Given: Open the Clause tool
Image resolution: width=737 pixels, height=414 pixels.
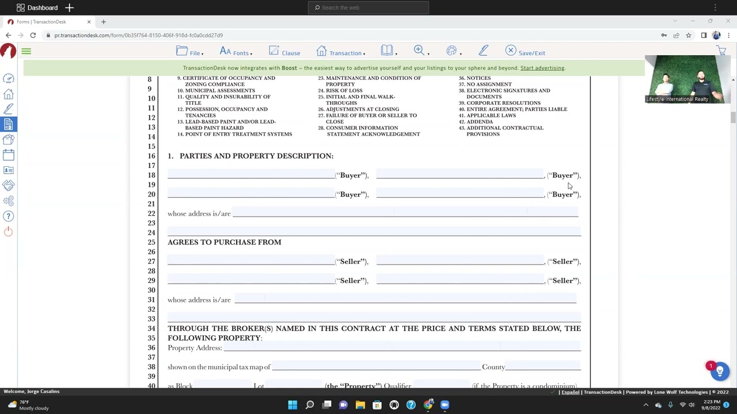Looking at the screenshot, I should point(284,52).
